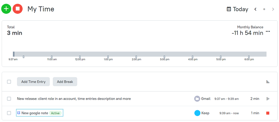Click the New release entry description

74,99
